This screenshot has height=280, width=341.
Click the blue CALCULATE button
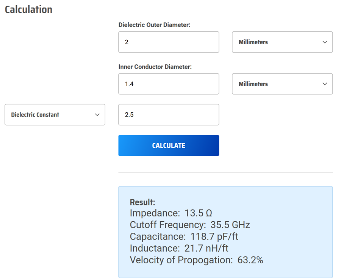169,146
